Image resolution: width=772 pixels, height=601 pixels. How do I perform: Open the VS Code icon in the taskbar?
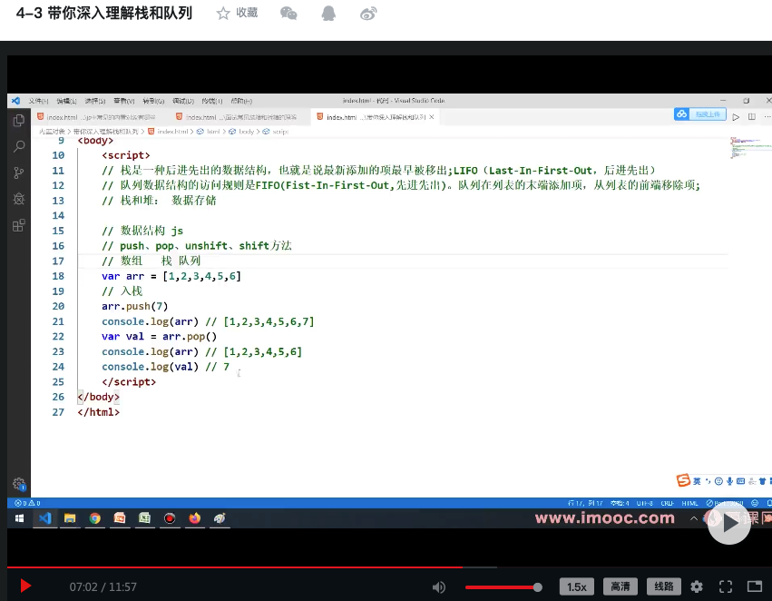tap(44, 518)
